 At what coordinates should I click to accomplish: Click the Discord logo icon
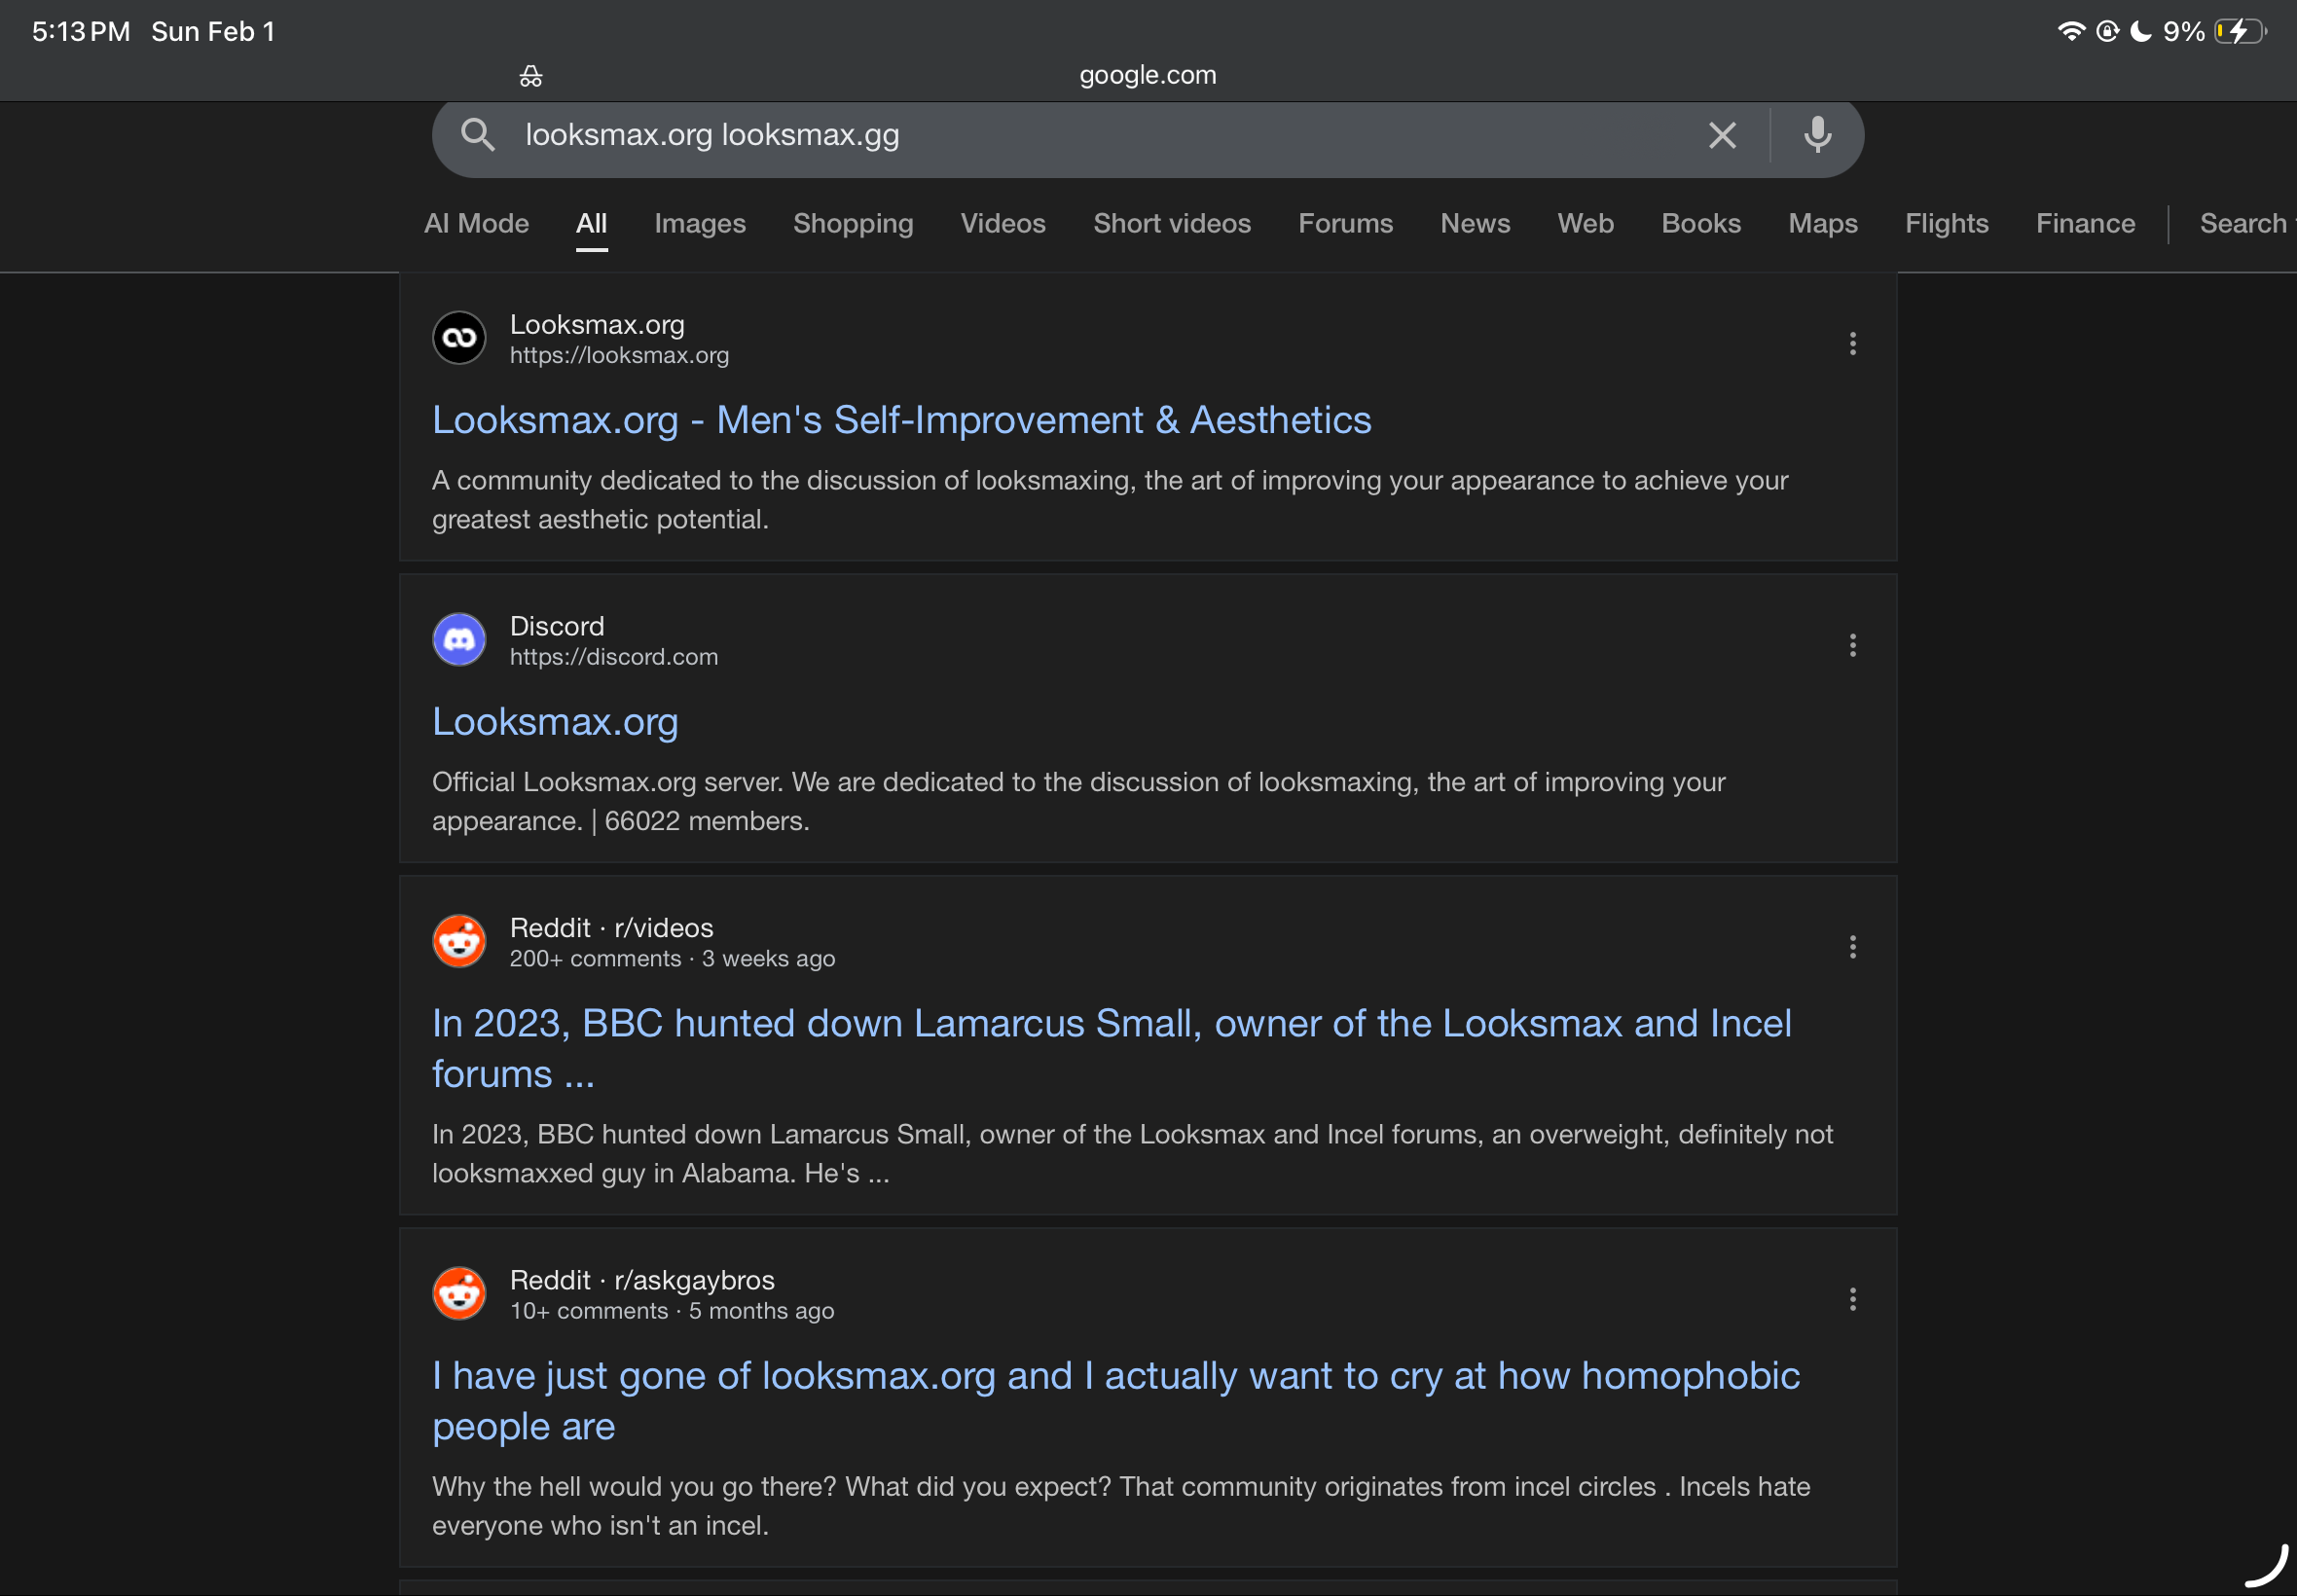coord(459,640)
